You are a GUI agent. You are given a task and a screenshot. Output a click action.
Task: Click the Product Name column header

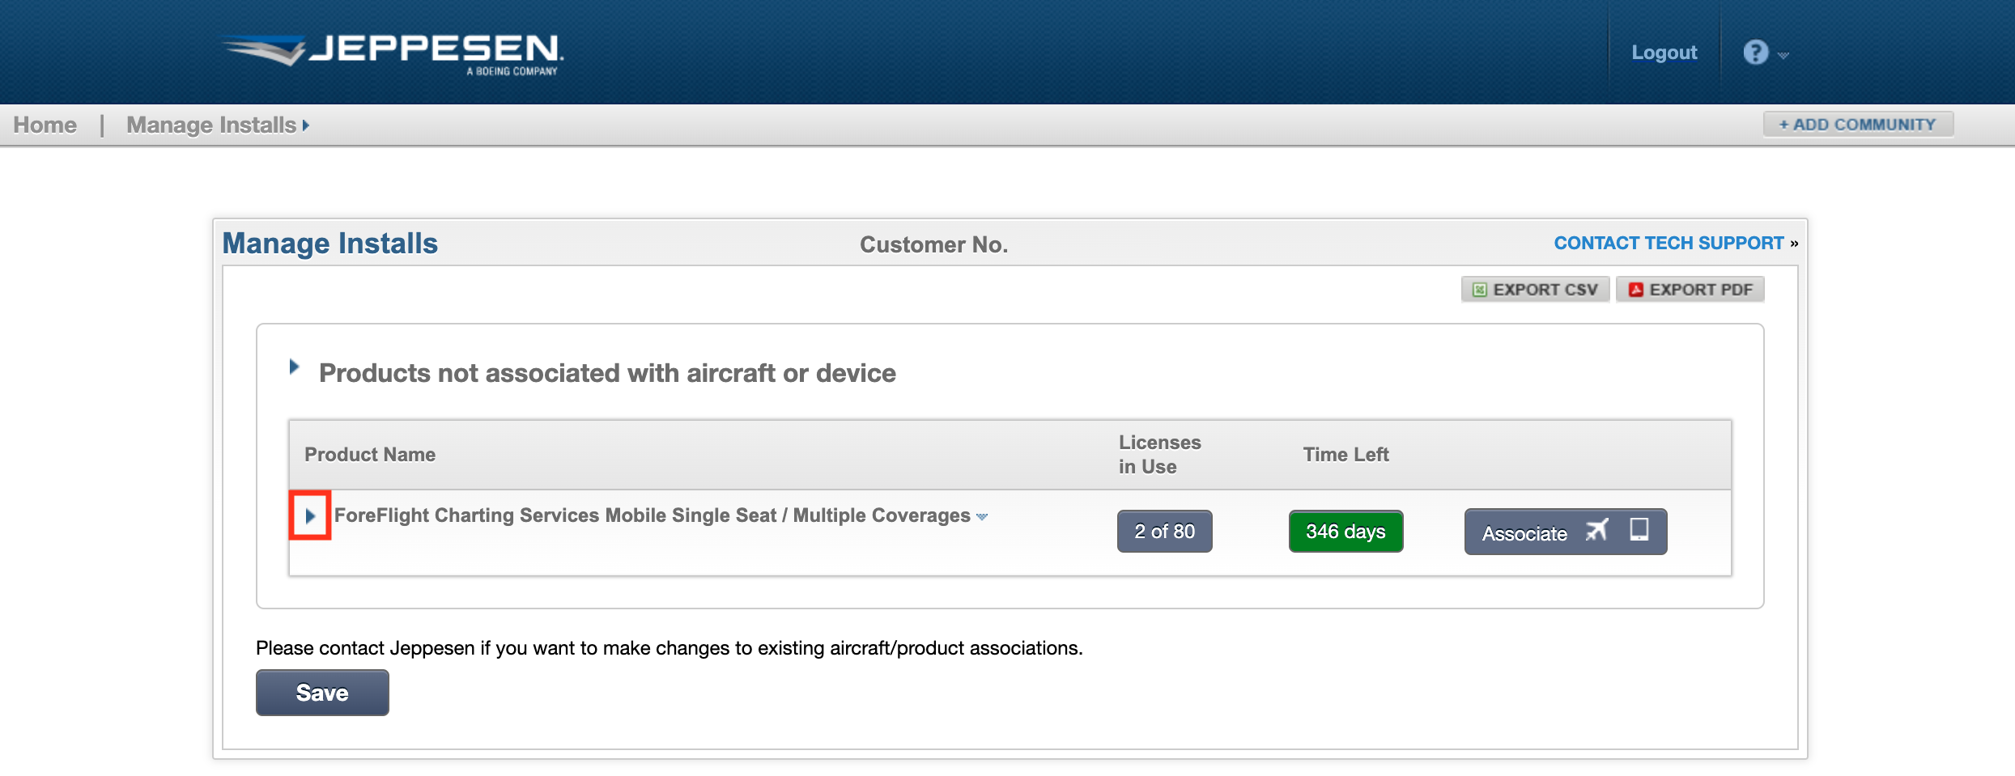tap(370, 455)
